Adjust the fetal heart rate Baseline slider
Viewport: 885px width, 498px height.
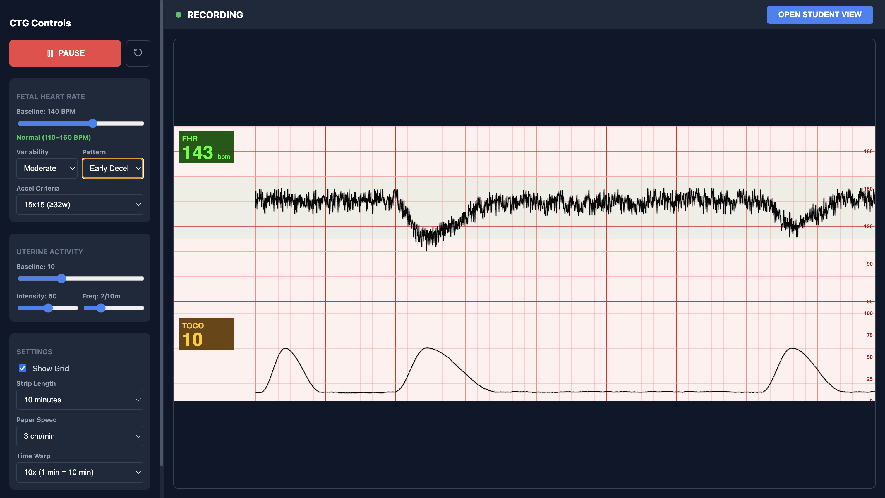(x=81, y=123)
